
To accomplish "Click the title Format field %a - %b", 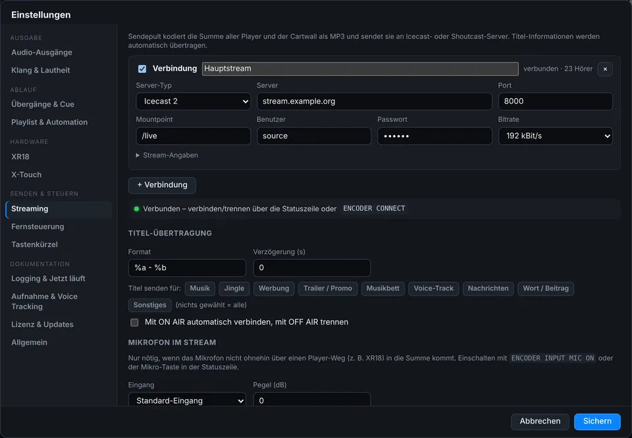I will [187, 268].
